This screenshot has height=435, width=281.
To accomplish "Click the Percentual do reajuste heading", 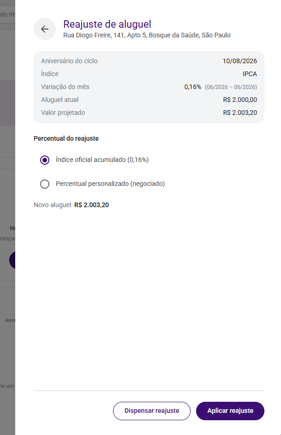I will point(66,138).
